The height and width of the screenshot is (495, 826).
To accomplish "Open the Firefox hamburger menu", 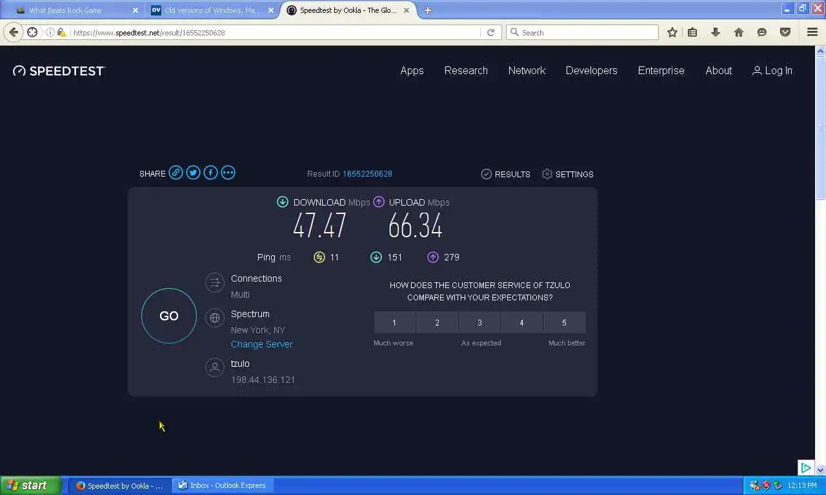I will point(812,32).
